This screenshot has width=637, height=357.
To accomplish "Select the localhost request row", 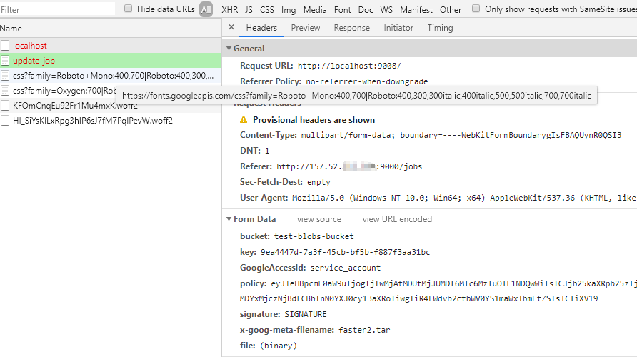I will click(x=111, y=46).
